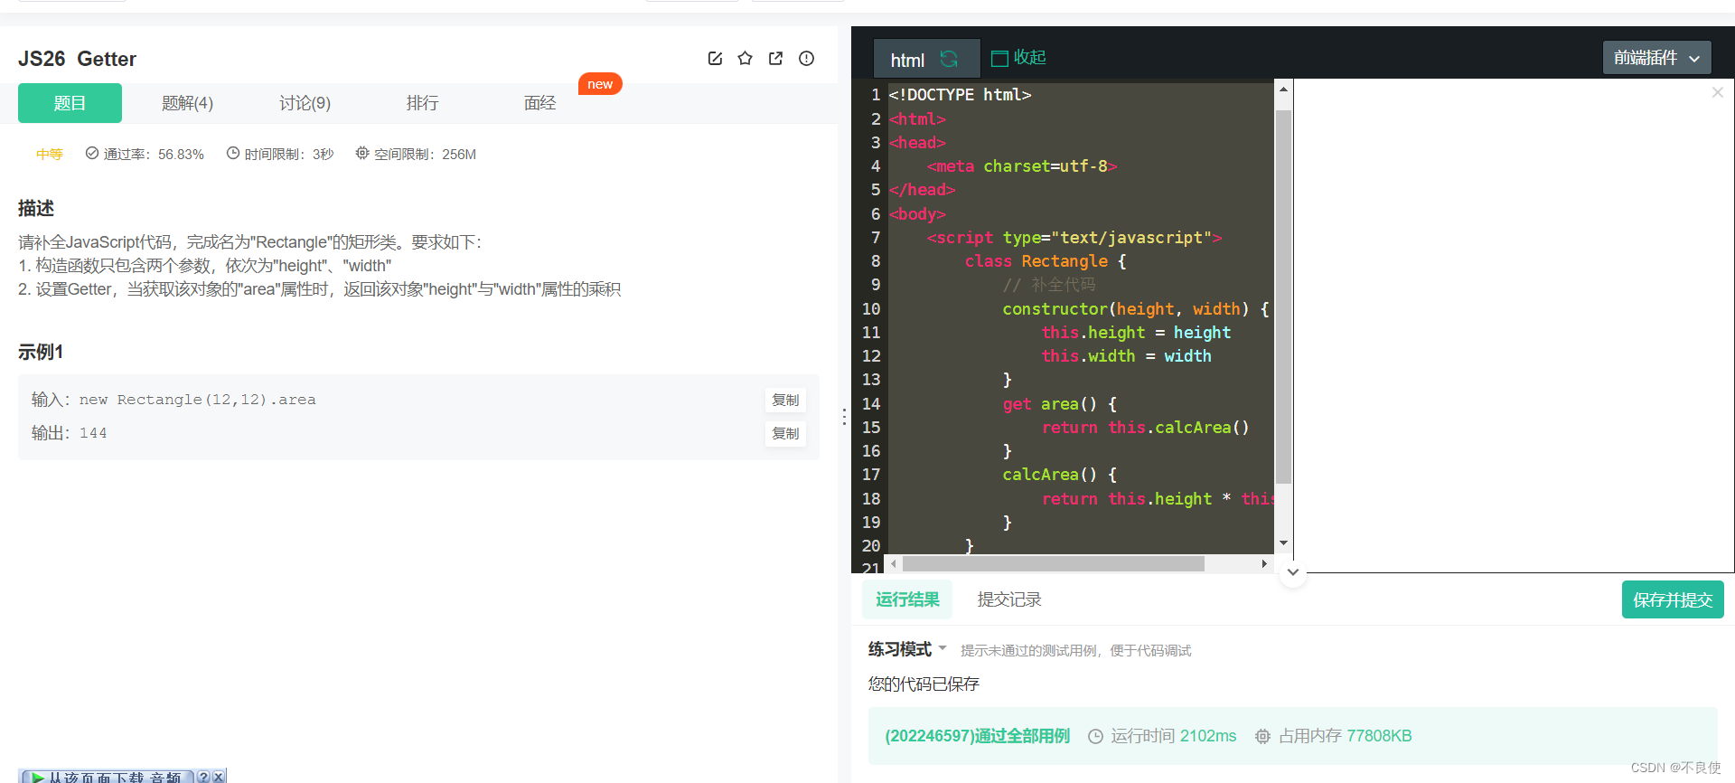This screenshot has width=1735, height=783.
Task: Click the editor scroll up arrow
Action: (x=1283, y=90)
